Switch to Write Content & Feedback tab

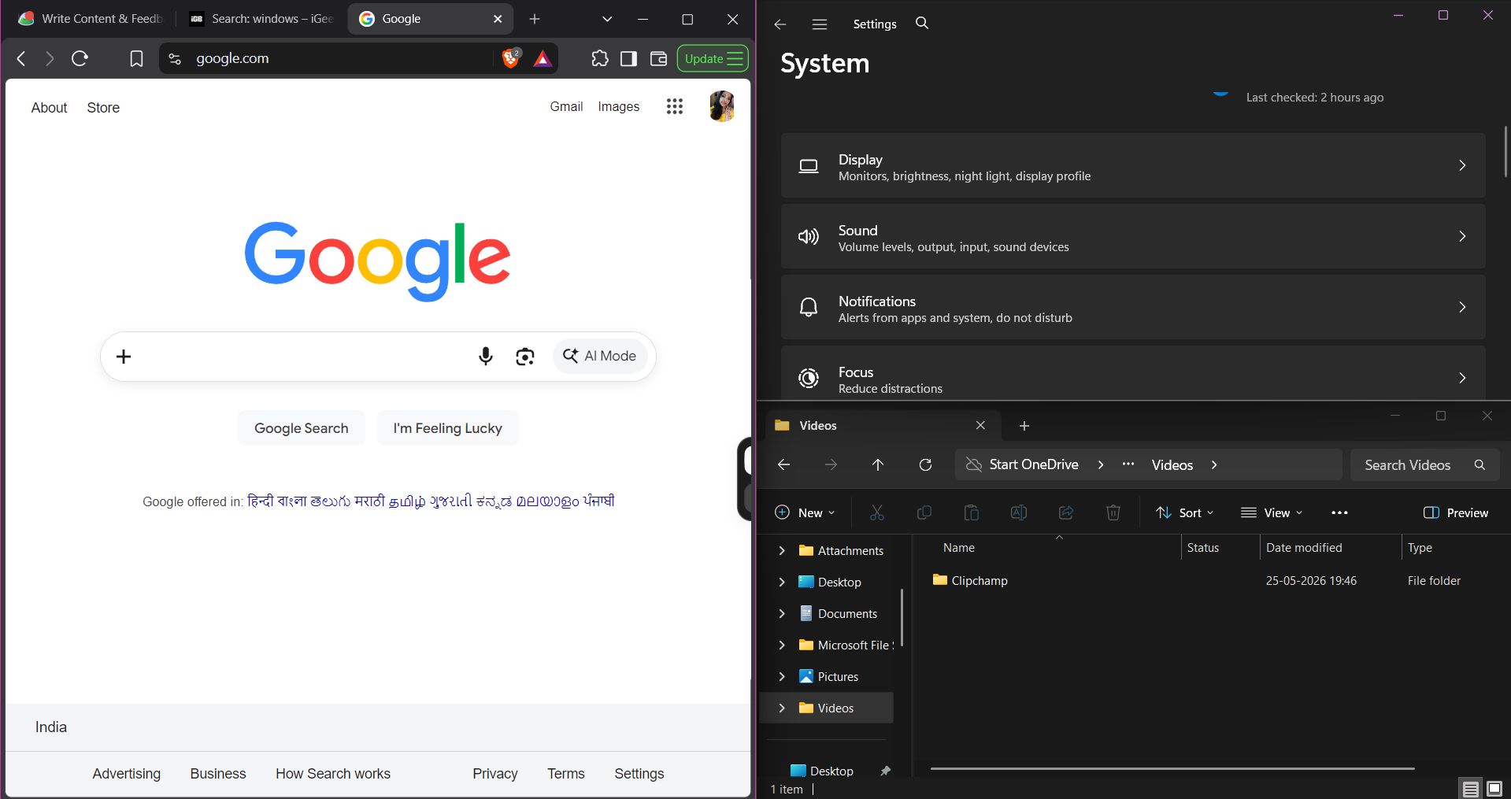[x=91, y=19]
